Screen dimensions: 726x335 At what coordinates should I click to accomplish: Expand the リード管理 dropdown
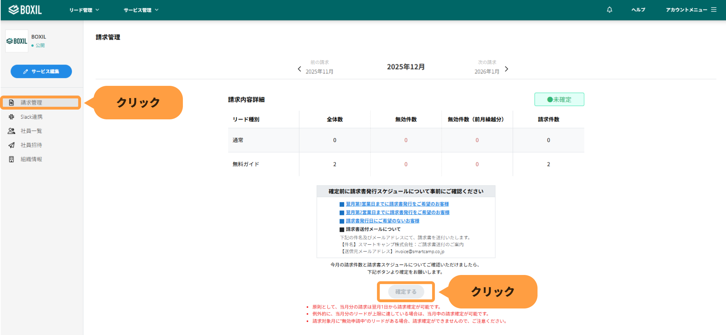[x=84, y=10]
